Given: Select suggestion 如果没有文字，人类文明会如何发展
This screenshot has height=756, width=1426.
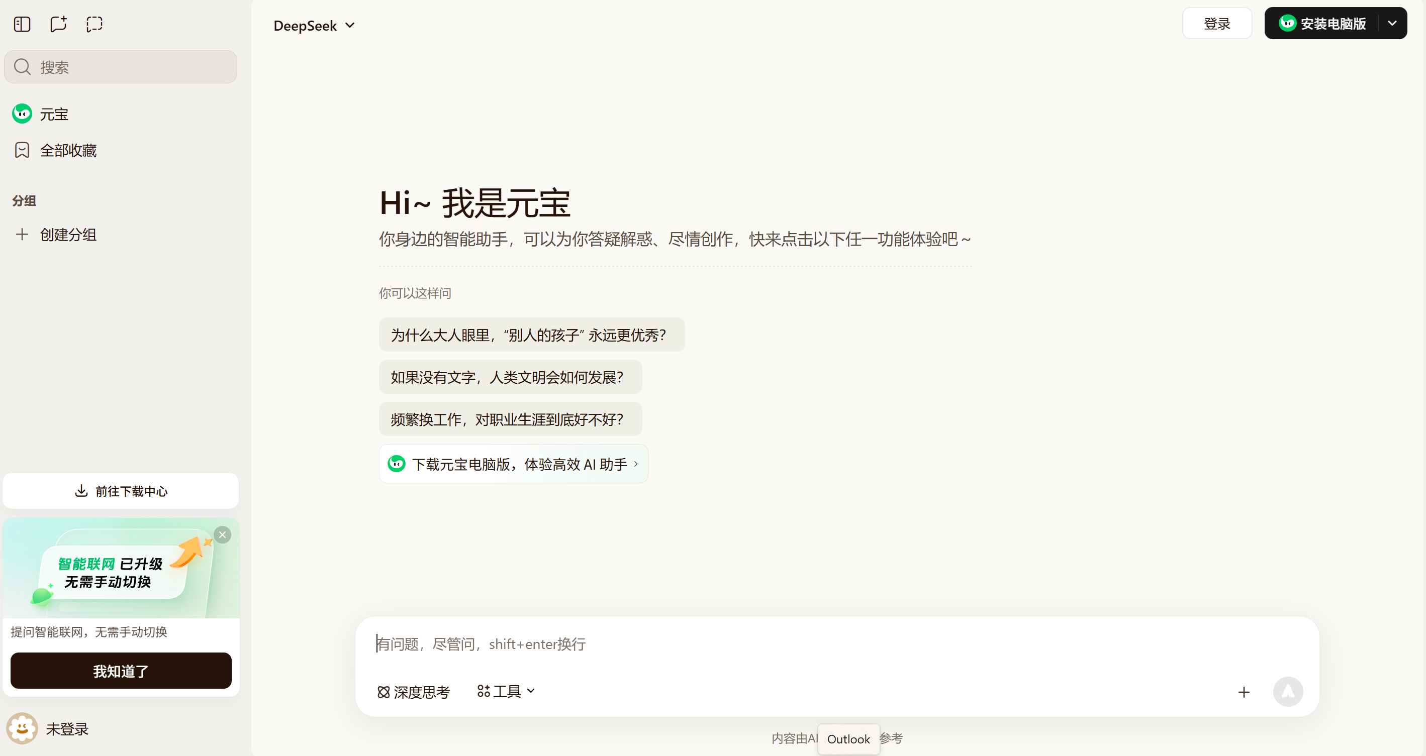Looking at the screenshot, I should [510, 377].
